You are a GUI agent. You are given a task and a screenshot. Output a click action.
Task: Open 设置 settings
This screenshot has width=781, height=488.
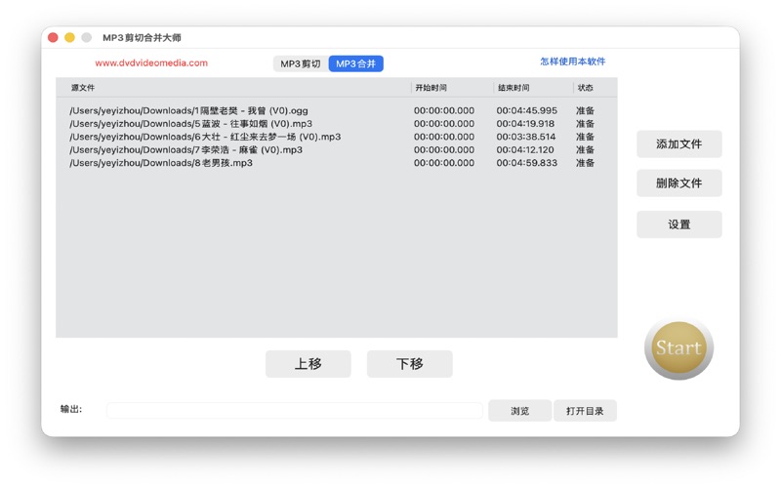pyautogui.click(x=678, y=224)
